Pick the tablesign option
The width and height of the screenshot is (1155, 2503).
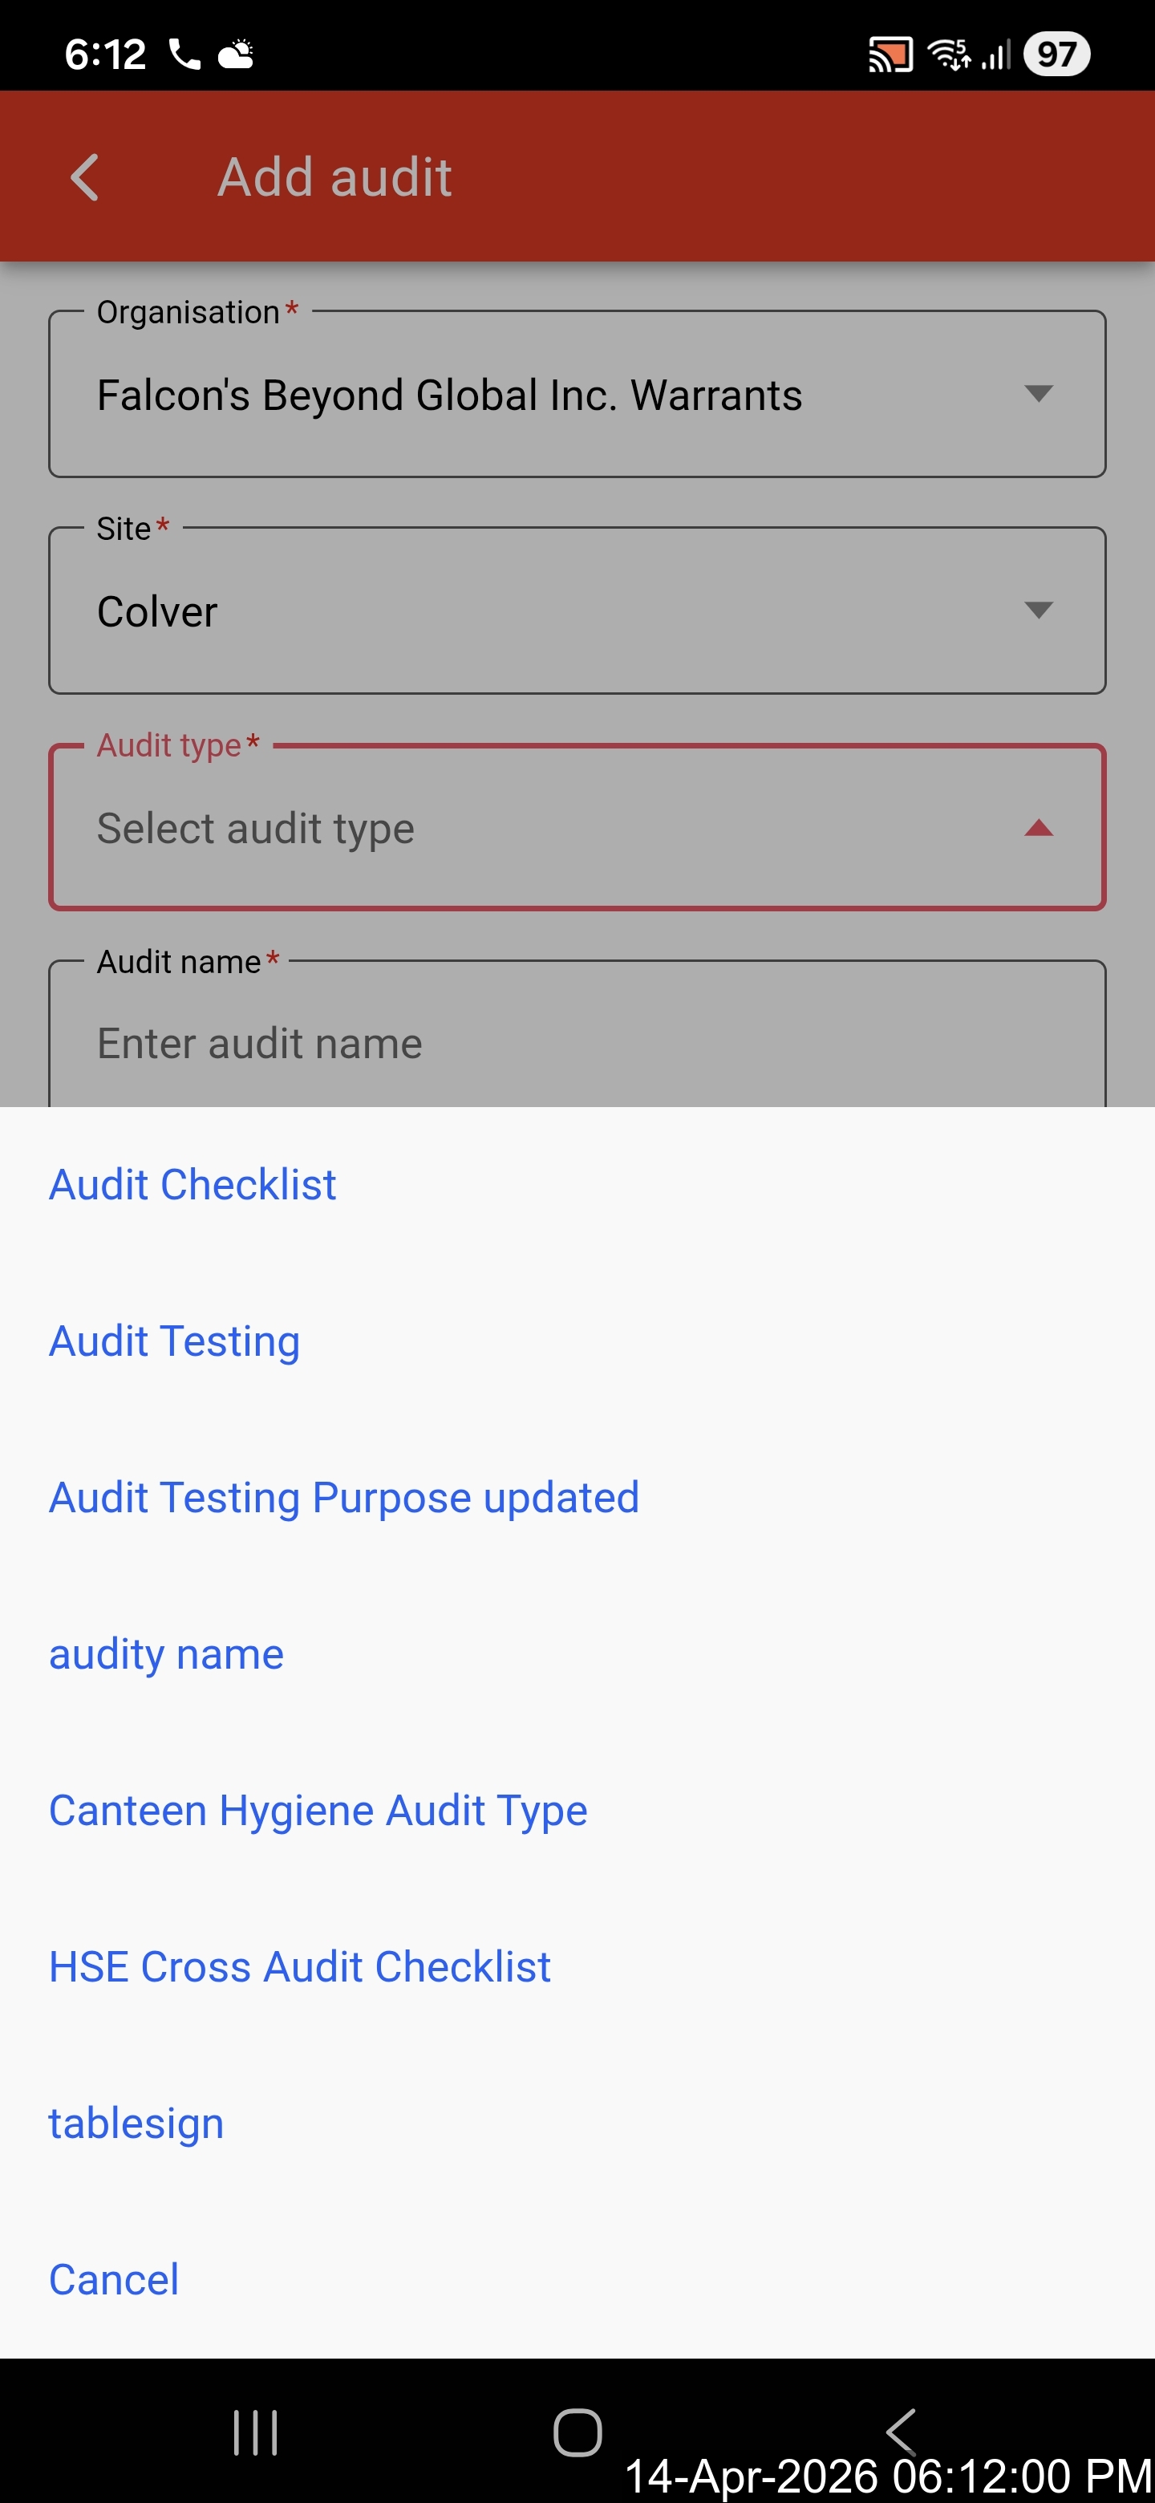[136, 2123]
